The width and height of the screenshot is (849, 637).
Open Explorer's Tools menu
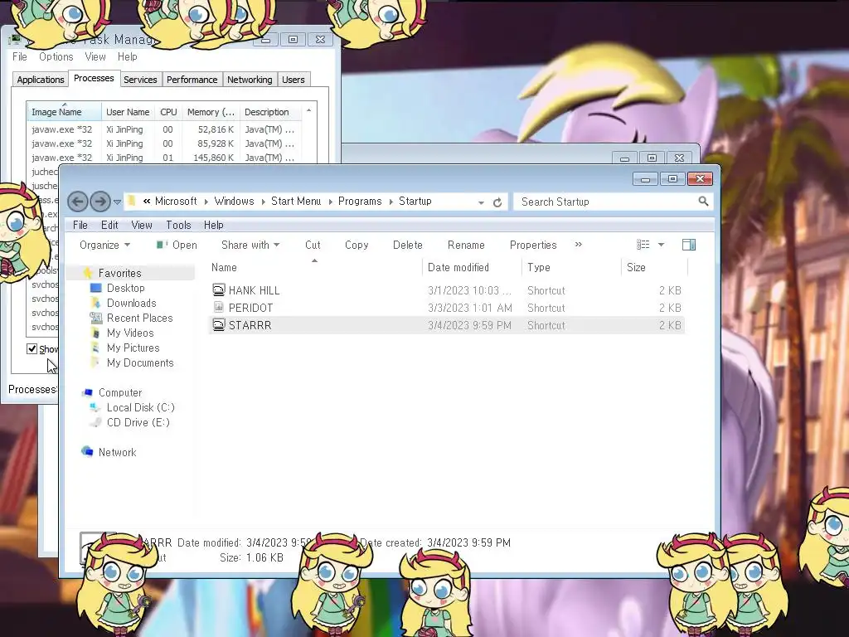pos(178,225)
